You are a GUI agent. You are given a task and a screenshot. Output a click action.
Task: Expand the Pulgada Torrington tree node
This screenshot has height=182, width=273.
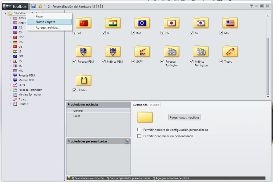pos(11,90)
